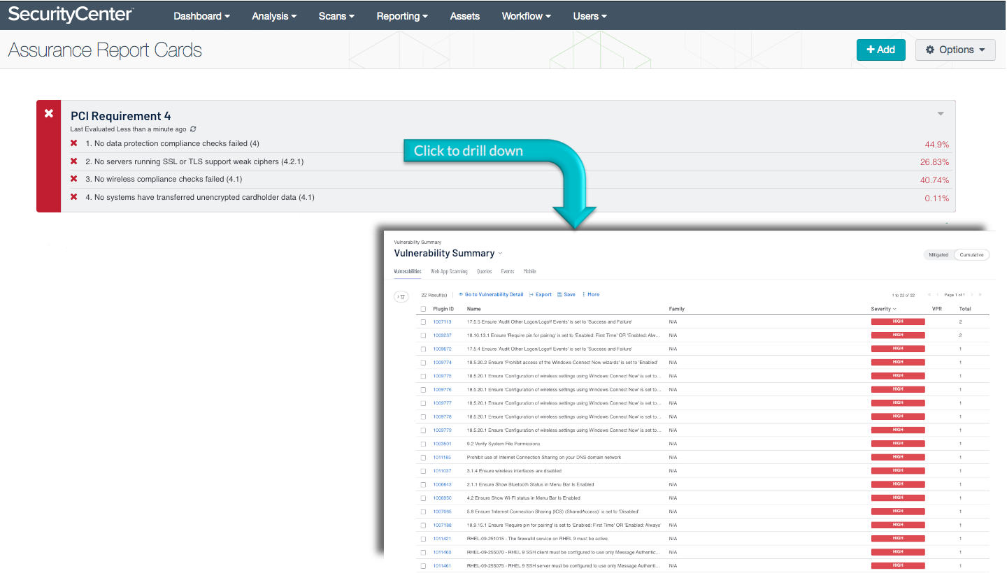Go to the next results page arrow
The width and height of the screenshot is (1007, 573).
click(971, 295)
